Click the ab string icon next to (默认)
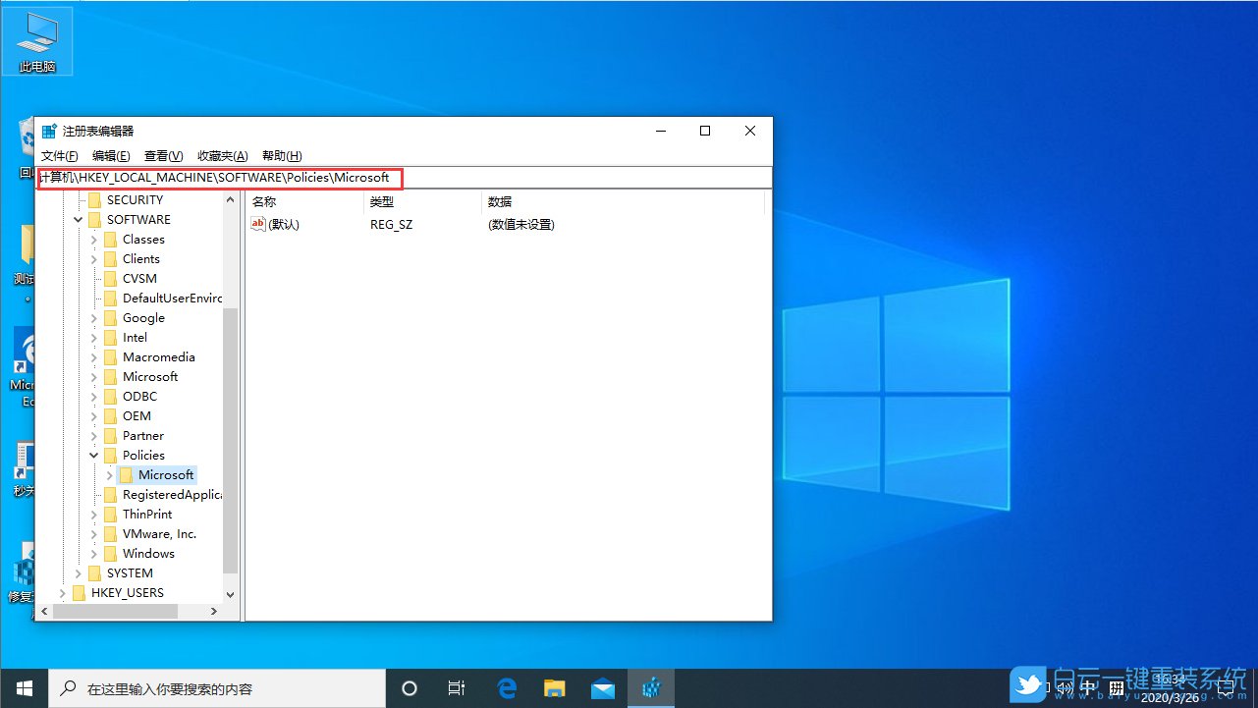Screen dimensions: 1258x708 coord(256,224)
